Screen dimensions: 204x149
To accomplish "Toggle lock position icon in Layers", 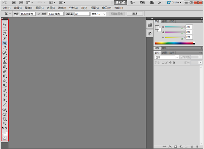I will [170, 62].
